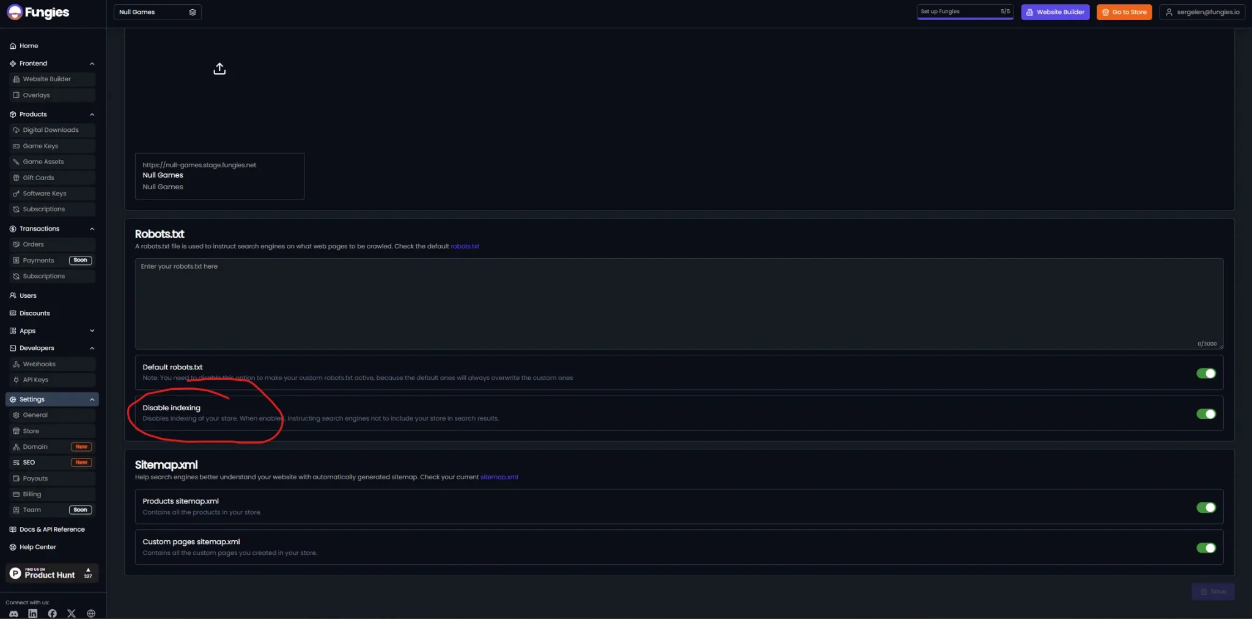This screenshot has height=619, width=1252.
Task: Open LinkedIn social icon
Action: (x=32, y=614)
